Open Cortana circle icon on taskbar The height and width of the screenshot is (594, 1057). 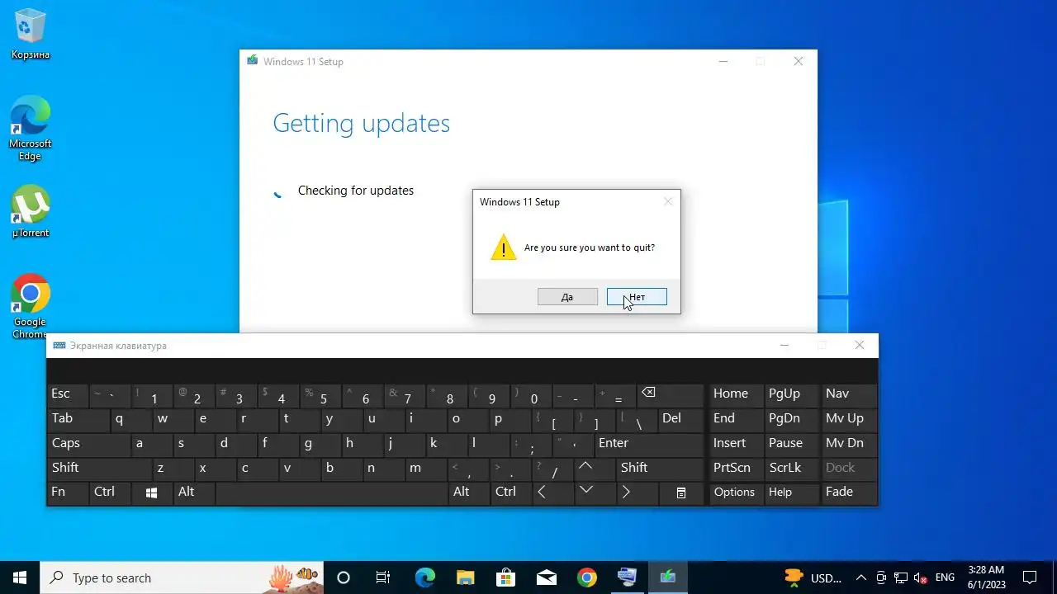tap(344, 577)
